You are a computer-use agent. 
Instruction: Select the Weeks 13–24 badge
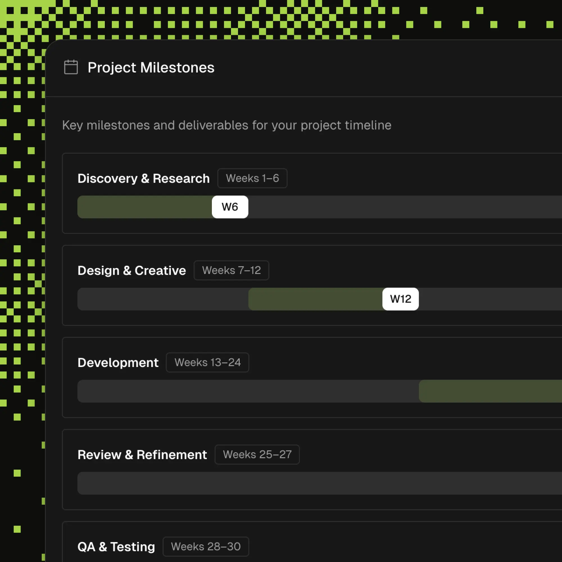click(x=207, y=362)
